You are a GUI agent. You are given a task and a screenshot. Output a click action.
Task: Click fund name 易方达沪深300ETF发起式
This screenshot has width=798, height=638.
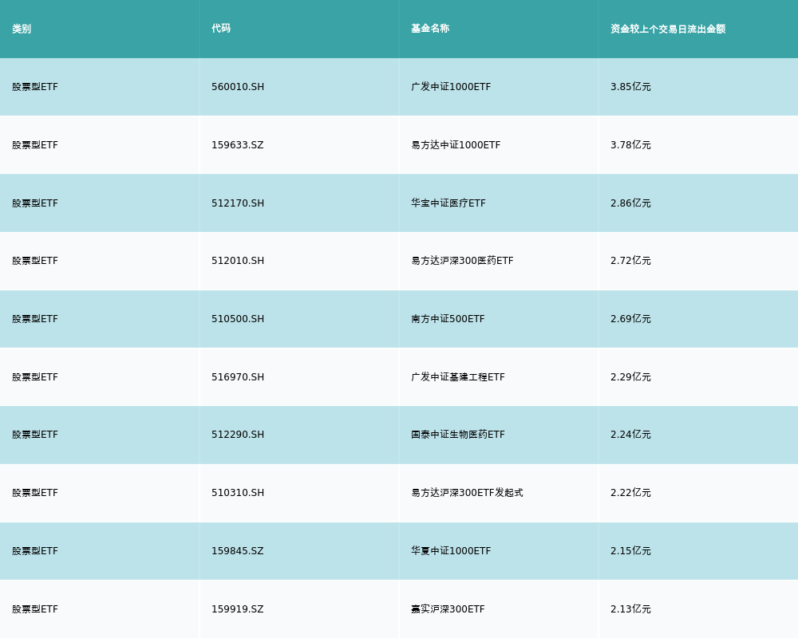point(467,493)
